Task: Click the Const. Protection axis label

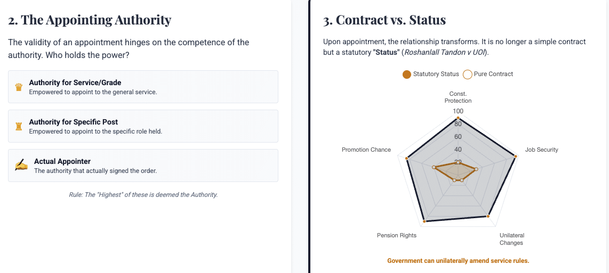Action: (458, 97)
